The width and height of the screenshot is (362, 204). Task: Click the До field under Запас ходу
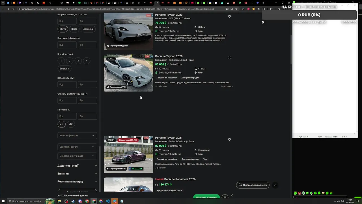pyautogui.click(x=87, y=84)
